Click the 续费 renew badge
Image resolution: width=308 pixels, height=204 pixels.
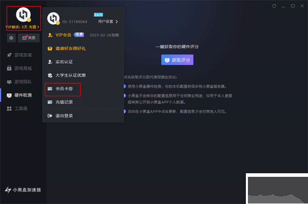pyautogui.click(x=79, y=34)
